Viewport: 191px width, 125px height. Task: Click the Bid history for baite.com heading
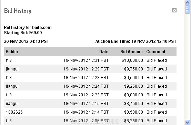[x=28, y=27]
